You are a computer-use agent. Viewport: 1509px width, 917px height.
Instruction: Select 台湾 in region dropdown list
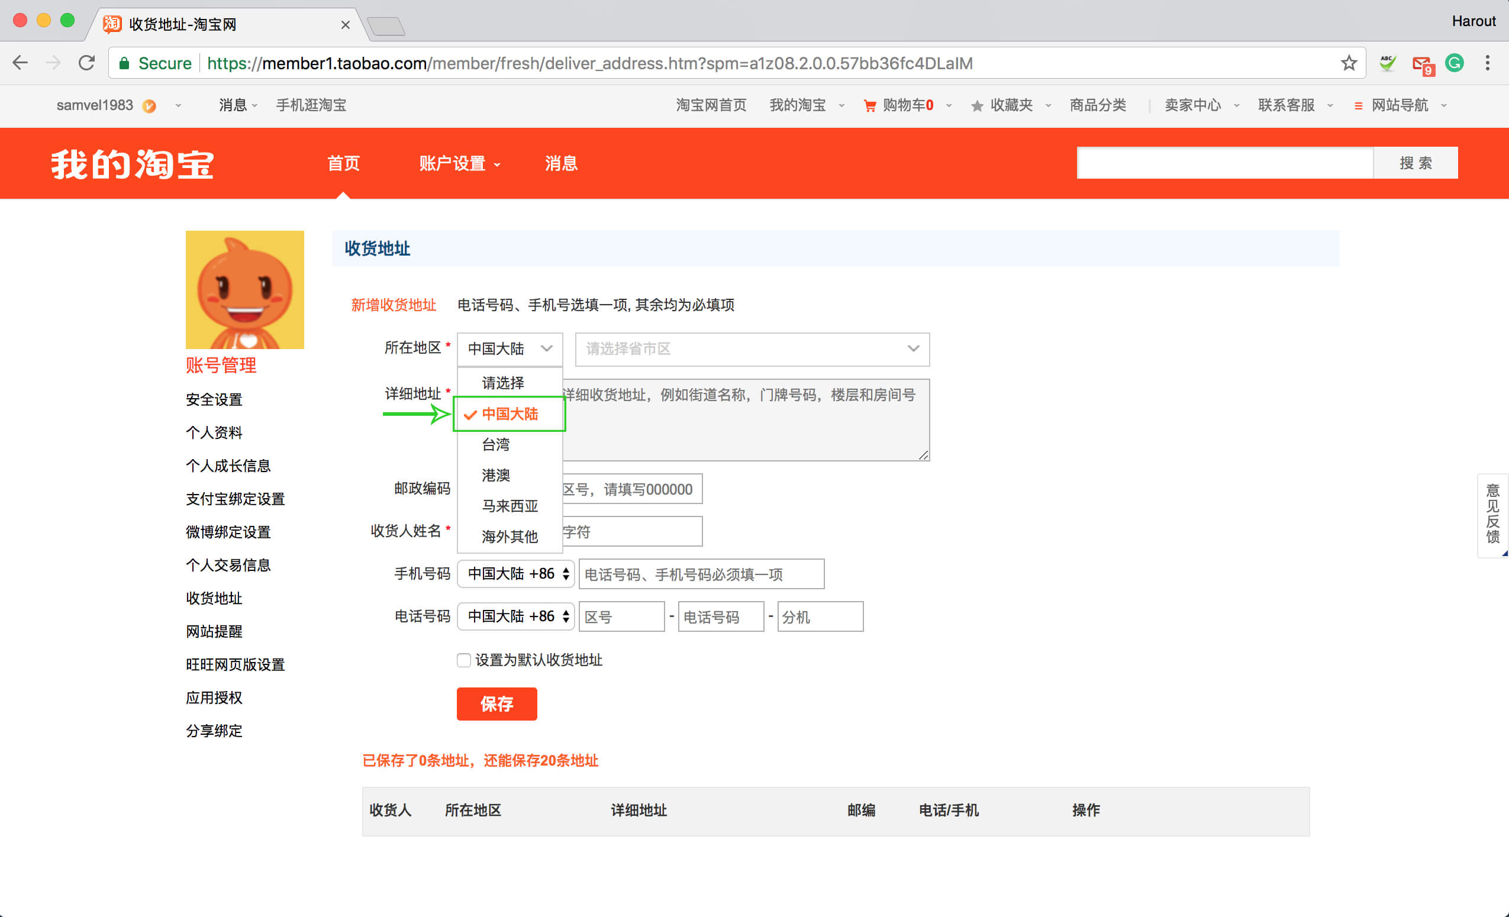495,444
